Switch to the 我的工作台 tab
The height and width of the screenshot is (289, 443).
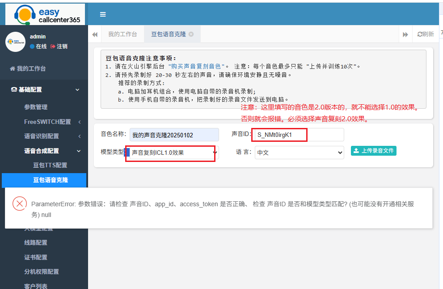coord(122,34)
